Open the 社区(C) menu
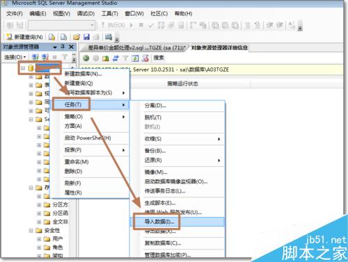Viewport: 348px width, 262px height. [159, 14]
